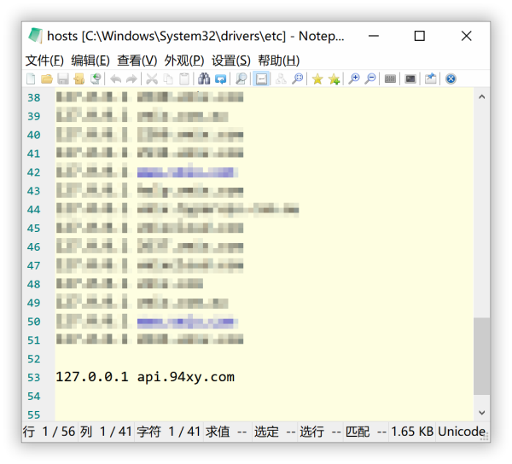512x464 pixels.
Task: Click the framed magnifier zoom icon
Action: tap(297, 78)
